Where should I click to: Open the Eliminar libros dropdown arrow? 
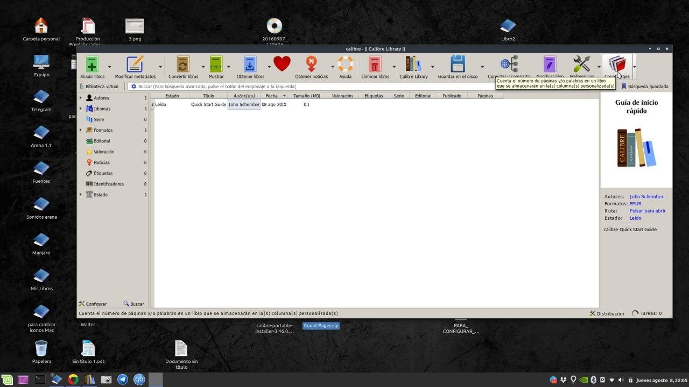click(394, 67)
